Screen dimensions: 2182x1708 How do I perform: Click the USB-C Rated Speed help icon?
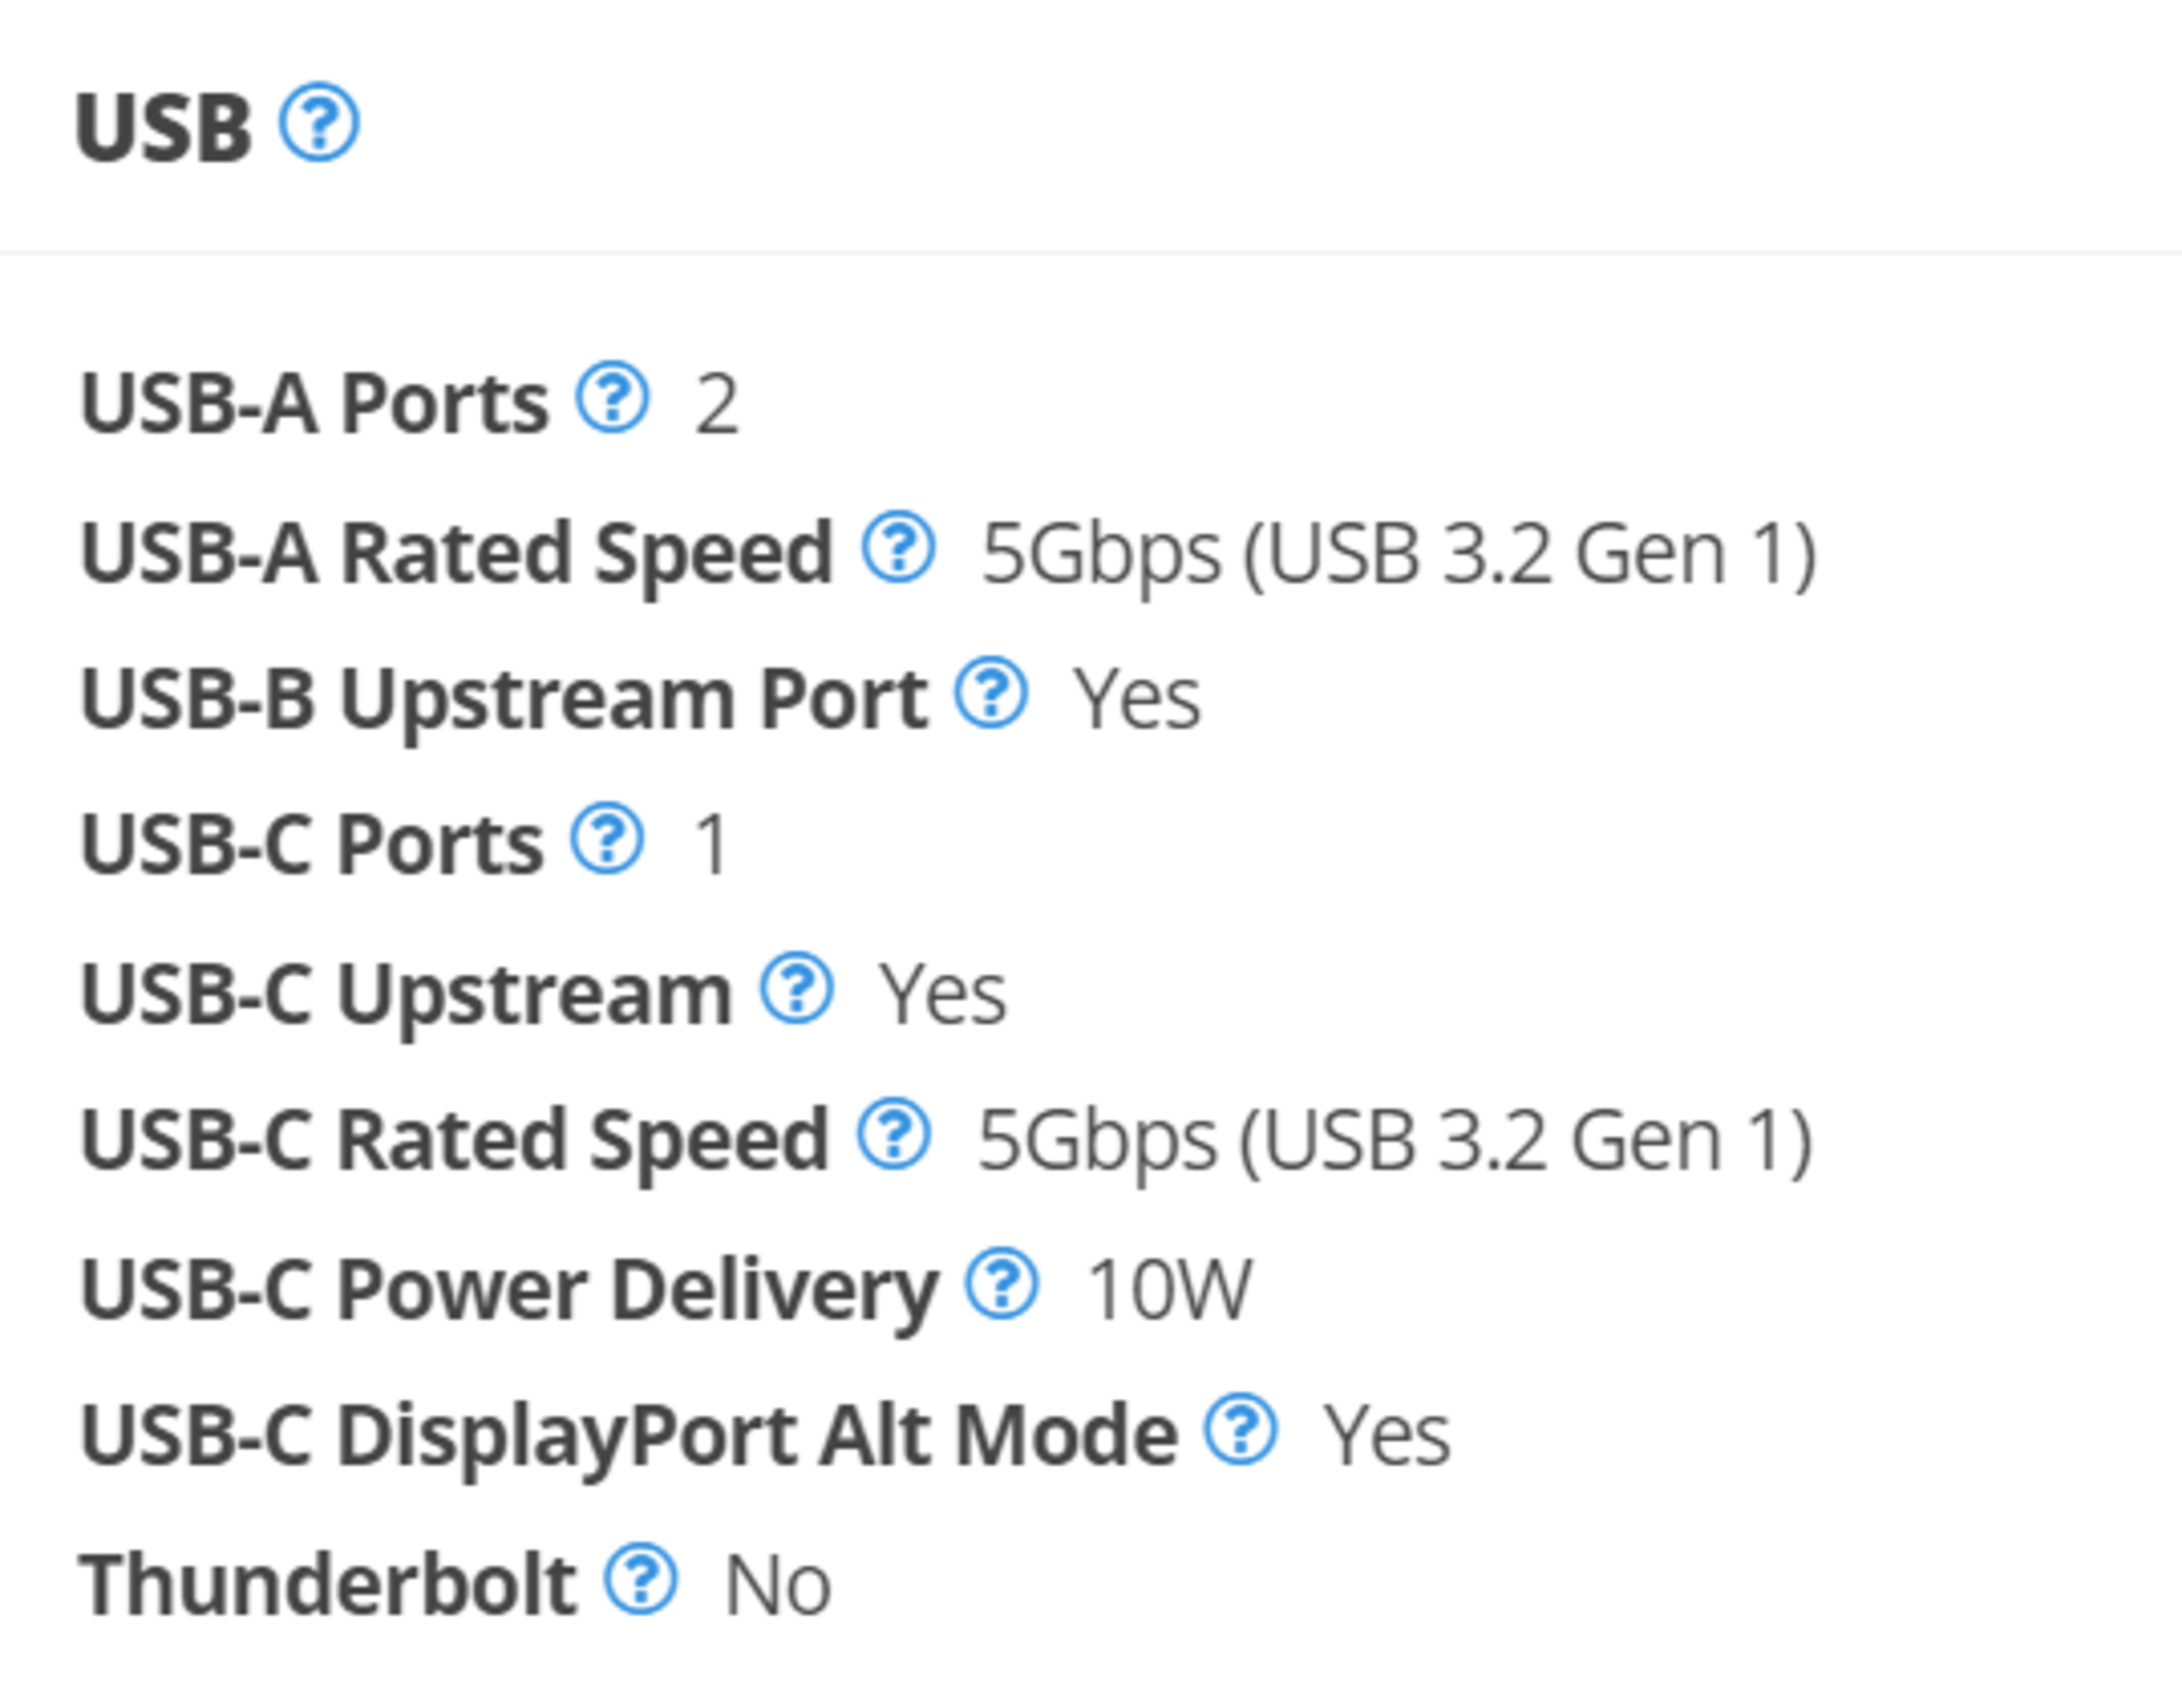(x=894, y=1134)
